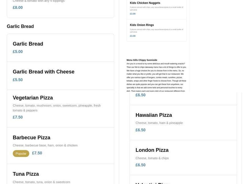
Task: Open the Hawaiian Pizza item
Action: [154, 115]
